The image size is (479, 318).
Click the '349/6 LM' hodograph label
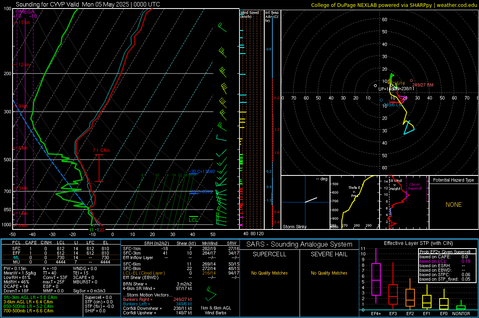tap(393, 105)
